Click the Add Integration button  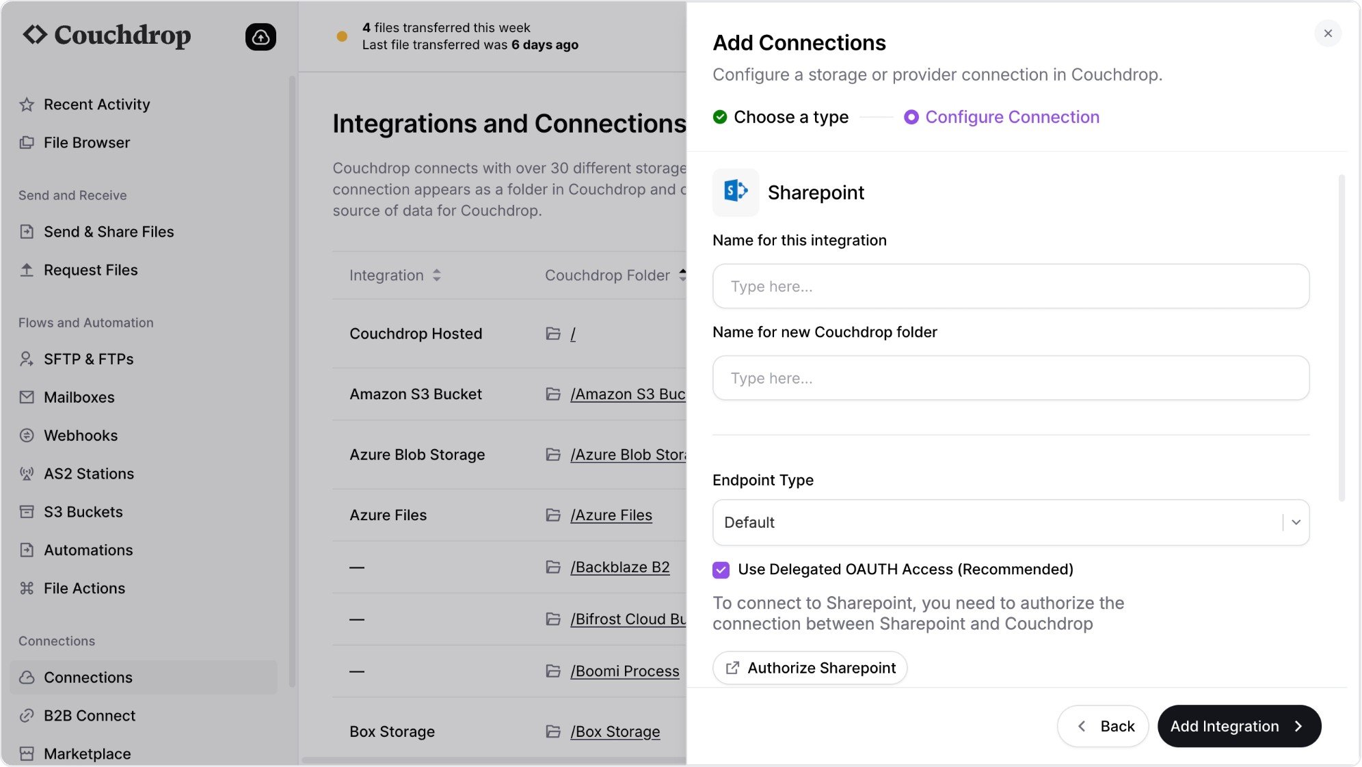coord(1238,726)
